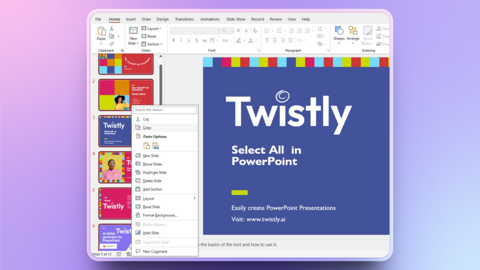This screenshot has height=270, width=480.
Task: Toggle text Shadow formatting
Action: click(196, 40)
